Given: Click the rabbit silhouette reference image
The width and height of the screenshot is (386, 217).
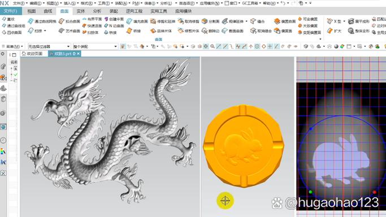Looking at the screenshot, I should 340,162.
